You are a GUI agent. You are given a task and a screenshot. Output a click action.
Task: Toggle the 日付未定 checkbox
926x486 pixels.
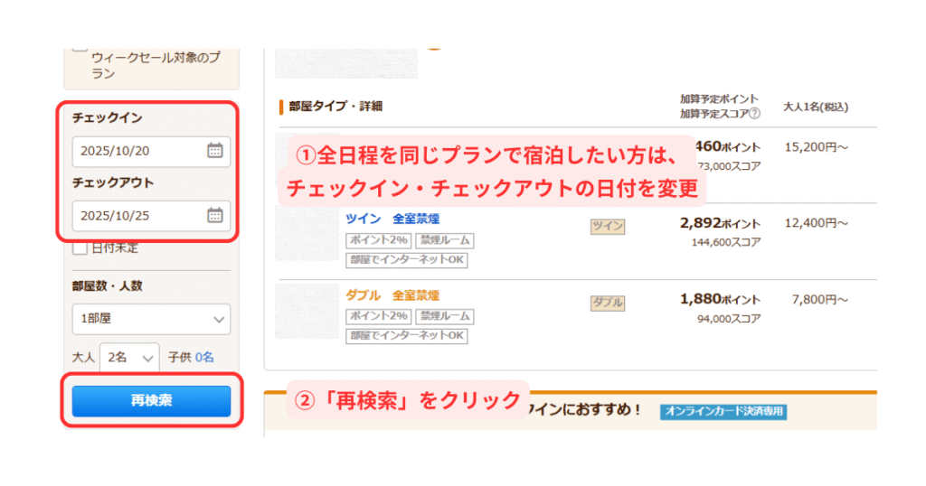click(80, 248)
